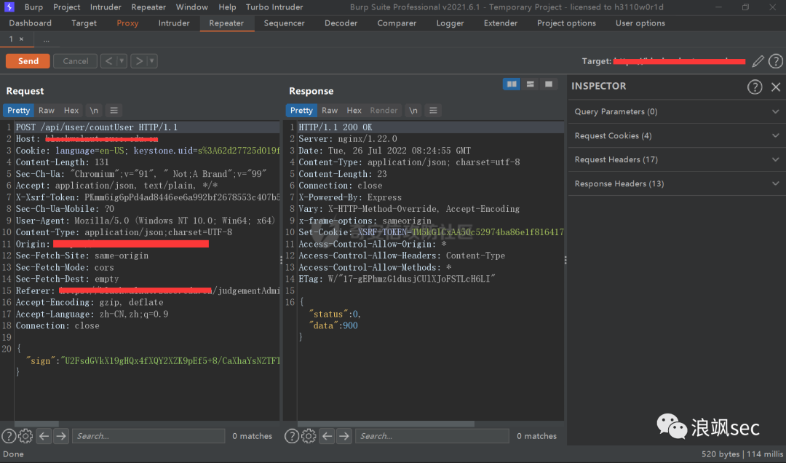The width and height of the screenshot is (786, 463).
Task: Switch to the Dashboard tab
Action: pyautogui.click(x=30, y=23)
